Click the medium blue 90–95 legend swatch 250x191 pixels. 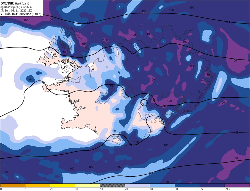[x=187, y=185]
